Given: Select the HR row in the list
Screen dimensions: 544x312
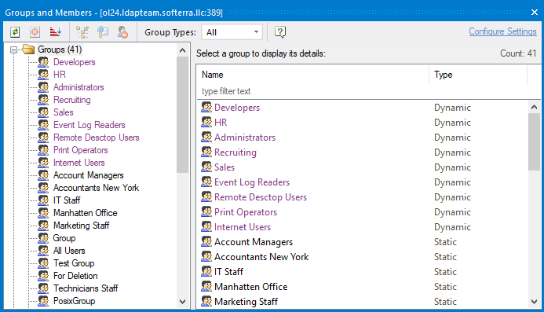Looking at the screenshot, I should 363,123.
